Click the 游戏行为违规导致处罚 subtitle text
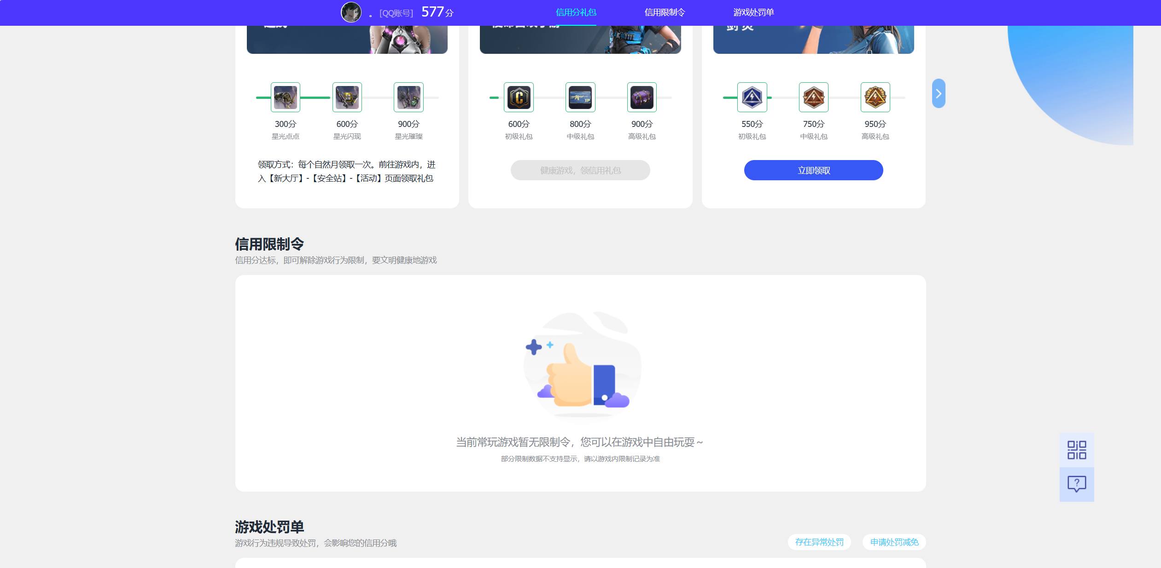Image resolution: width=1161 pixels, height=568 pixels. 315,543
